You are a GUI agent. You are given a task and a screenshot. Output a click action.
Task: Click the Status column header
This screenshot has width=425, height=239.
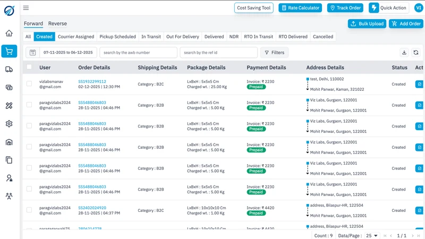coord(399,67)
